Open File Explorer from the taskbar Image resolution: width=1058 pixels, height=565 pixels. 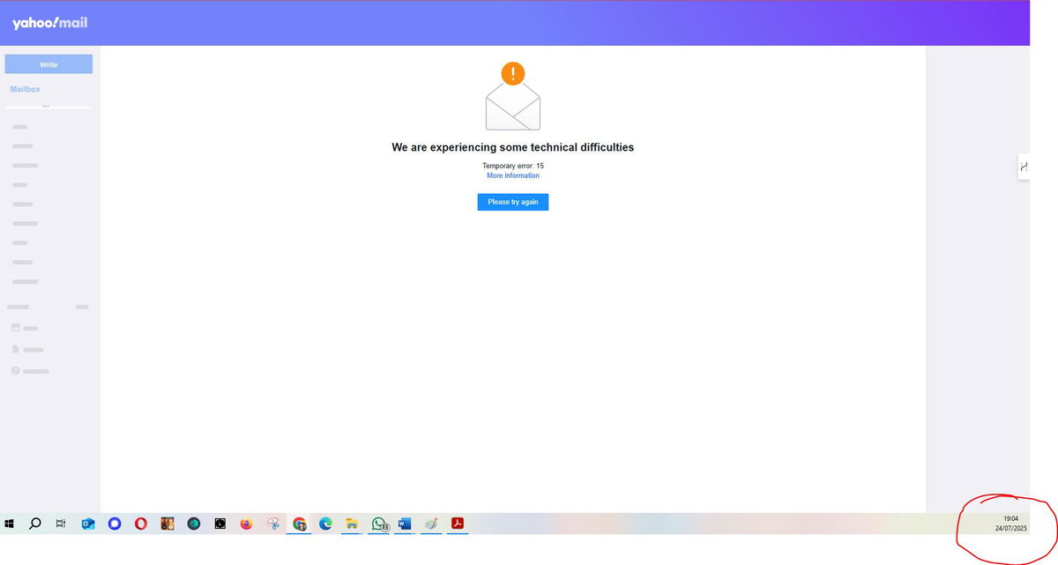352,523
